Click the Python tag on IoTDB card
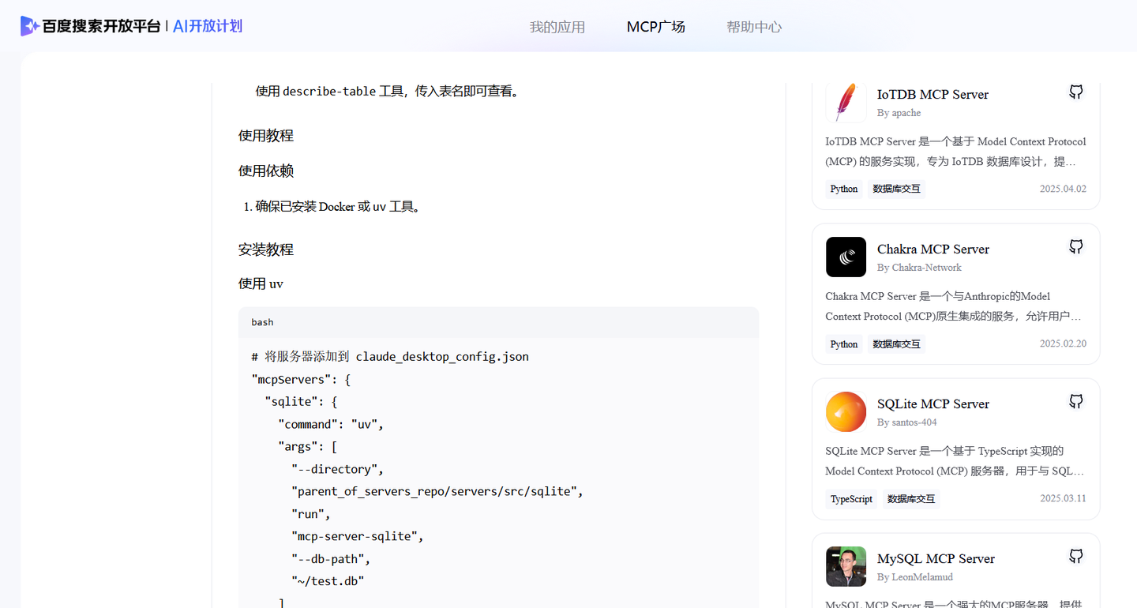Screen dimensions: 1137x608 tap(844, 189)
